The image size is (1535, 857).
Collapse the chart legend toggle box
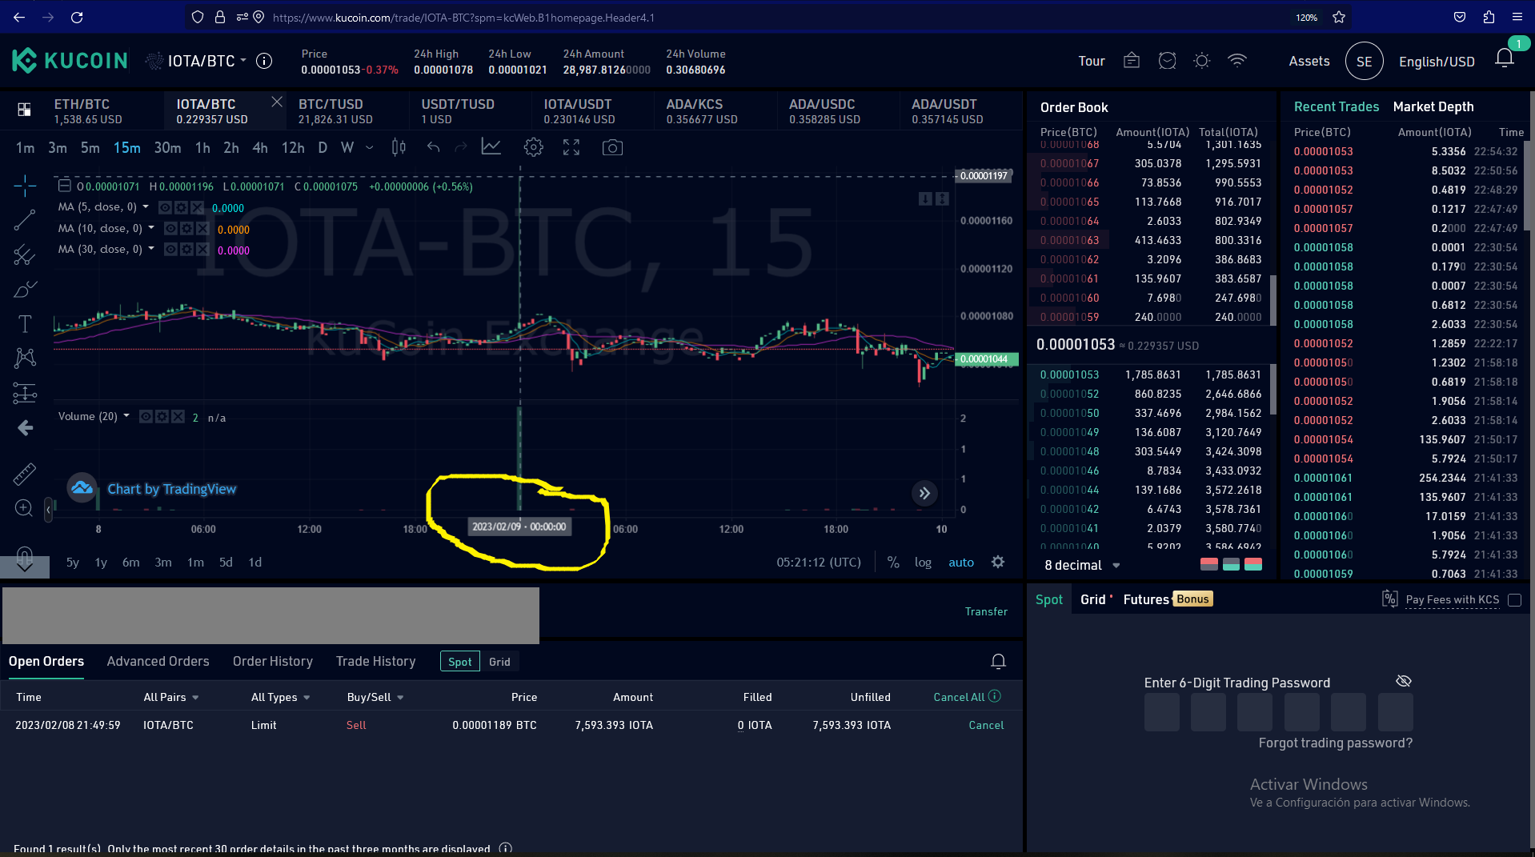click(x=65, y=186)
